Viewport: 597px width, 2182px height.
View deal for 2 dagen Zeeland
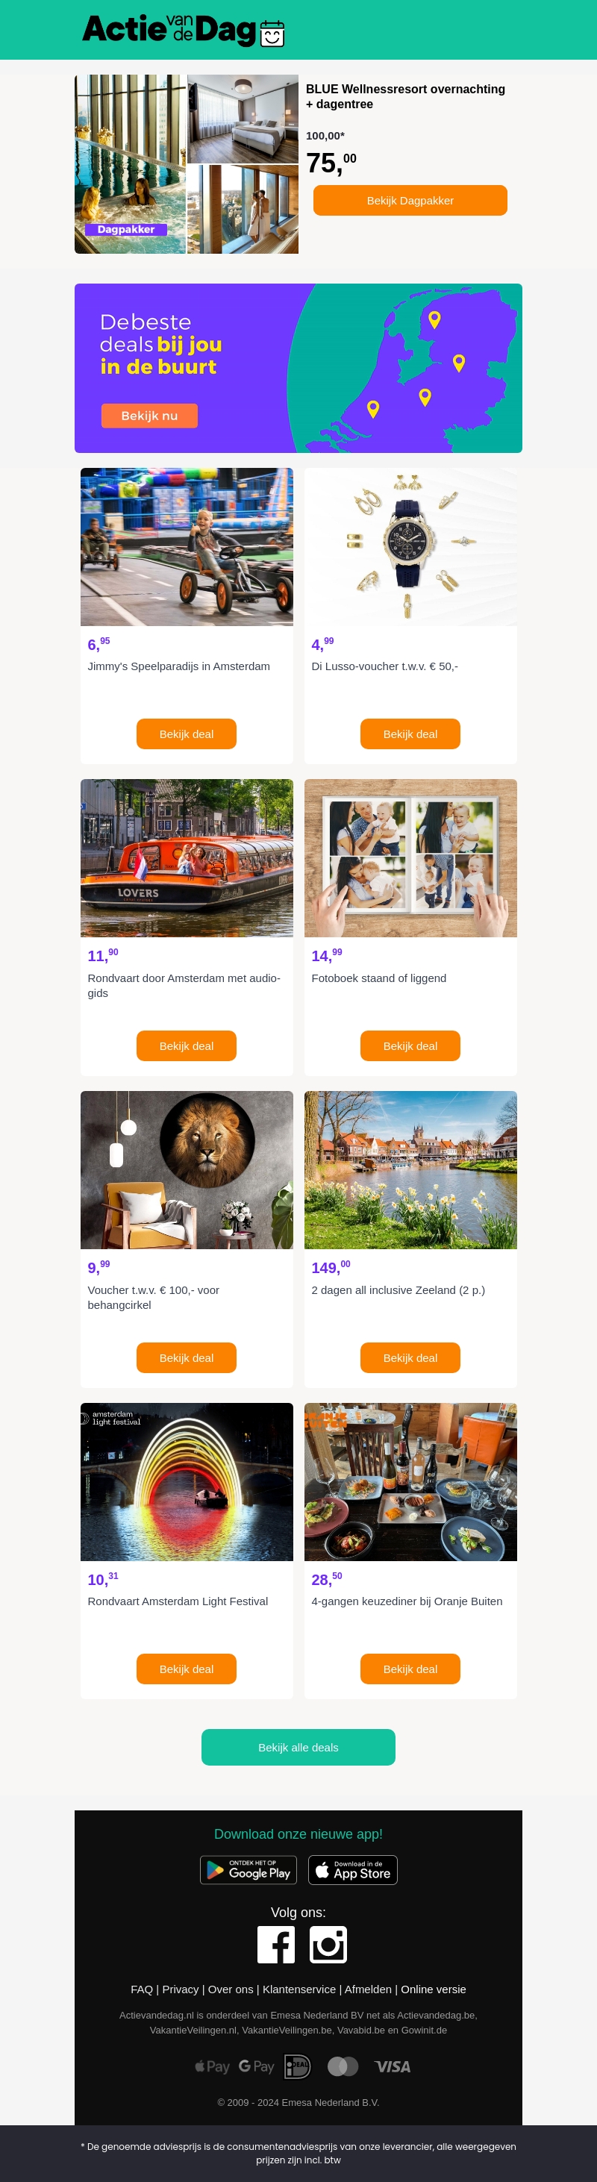tap(410, 1357)
